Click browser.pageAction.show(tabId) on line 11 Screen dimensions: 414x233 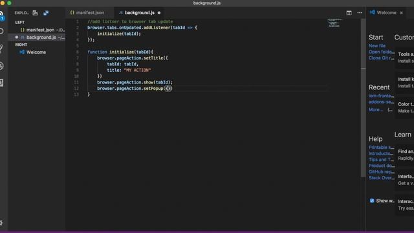(135, 82)
